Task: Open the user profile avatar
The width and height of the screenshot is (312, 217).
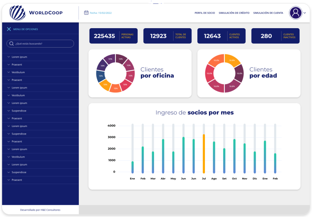Action: (296, 13)
